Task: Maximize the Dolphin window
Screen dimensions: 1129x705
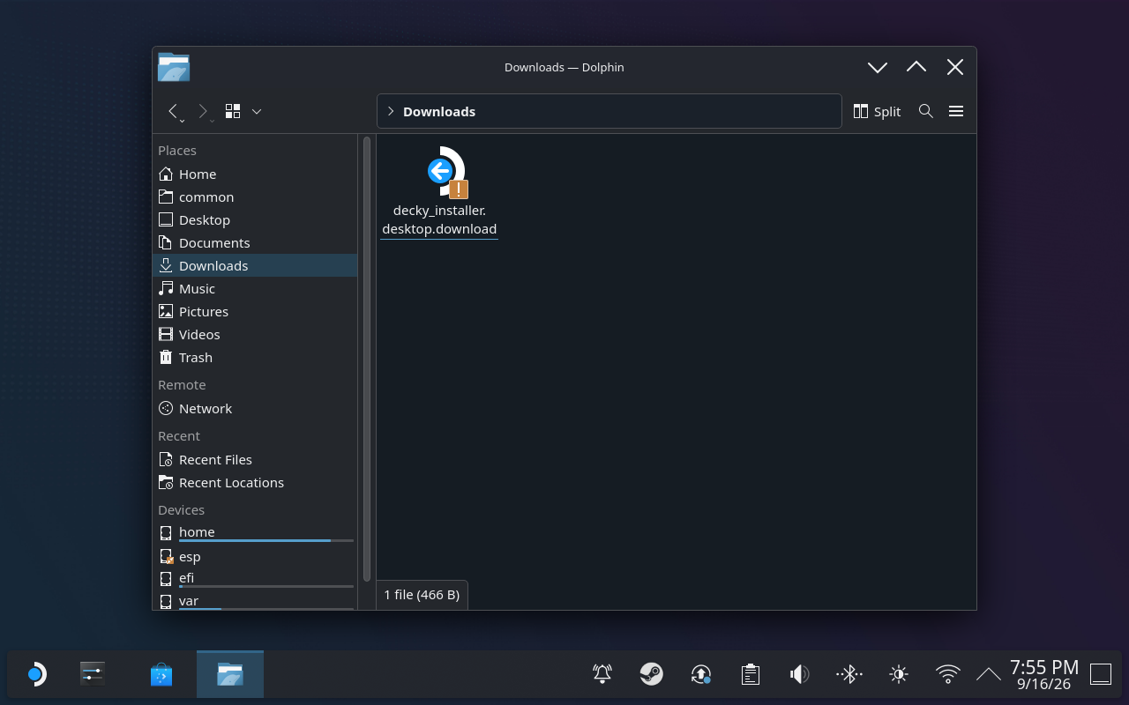Action: point(916,67)
